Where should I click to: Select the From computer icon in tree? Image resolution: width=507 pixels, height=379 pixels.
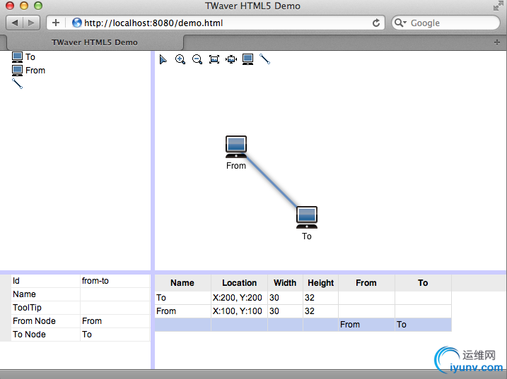17,71
